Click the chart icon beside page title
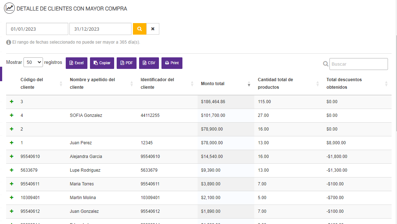Screen dimensions: 397x224 point(9,8)
